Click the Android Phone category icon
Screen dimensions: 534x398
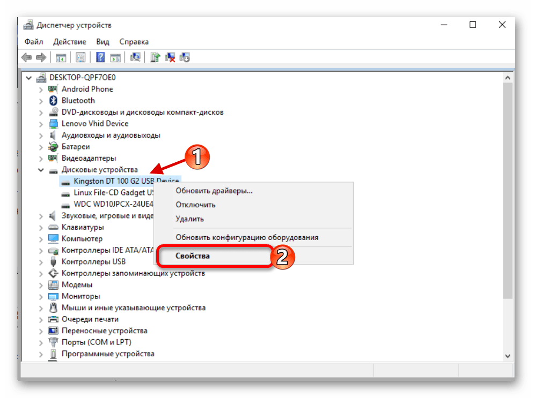[53, 89]
